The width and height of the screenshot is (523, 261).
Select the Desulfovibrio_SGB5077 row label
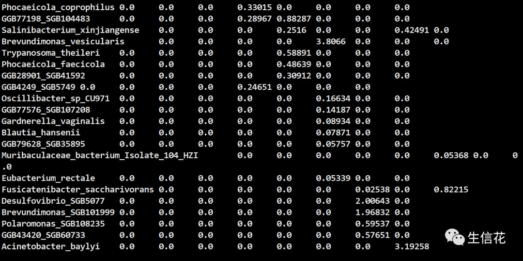[x=53, y=201]
